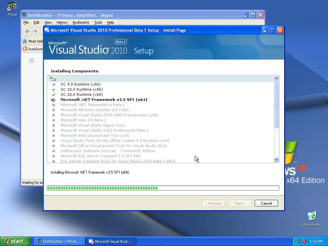Open the Windows start button
Image resolution: width=328 pixels, height=246 pixels.
pos(15,241)
